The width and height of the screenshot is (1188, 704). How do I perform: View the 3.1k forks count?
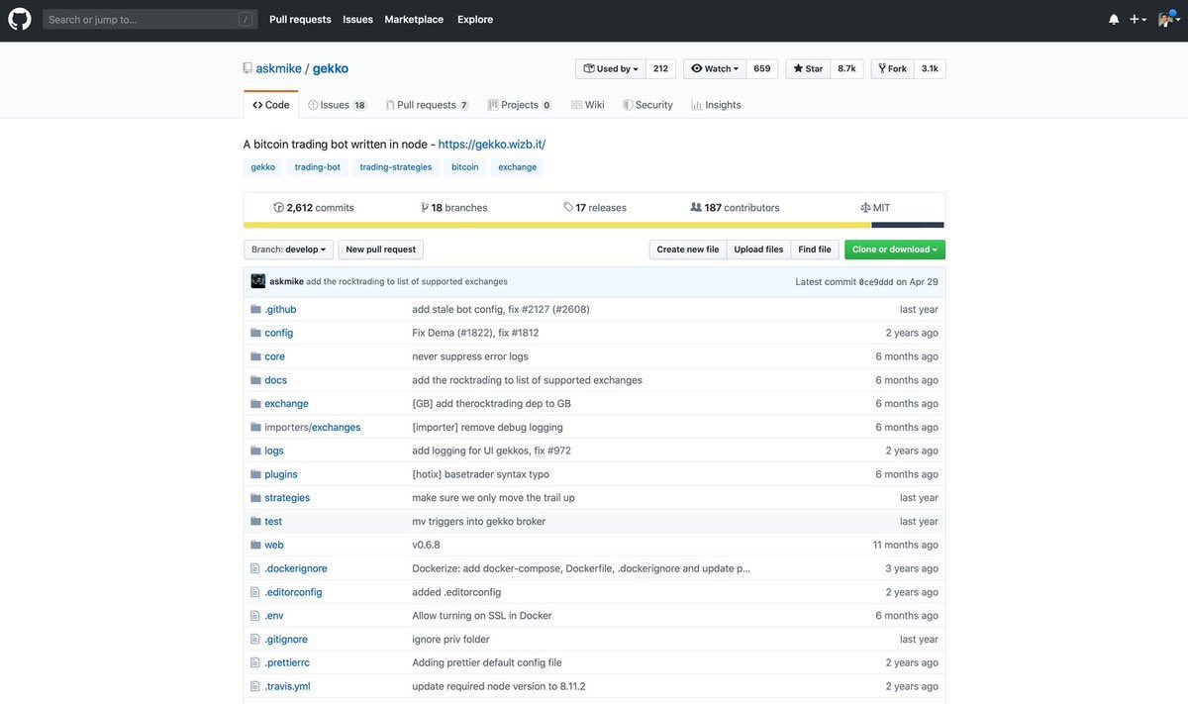coord(930,68)
